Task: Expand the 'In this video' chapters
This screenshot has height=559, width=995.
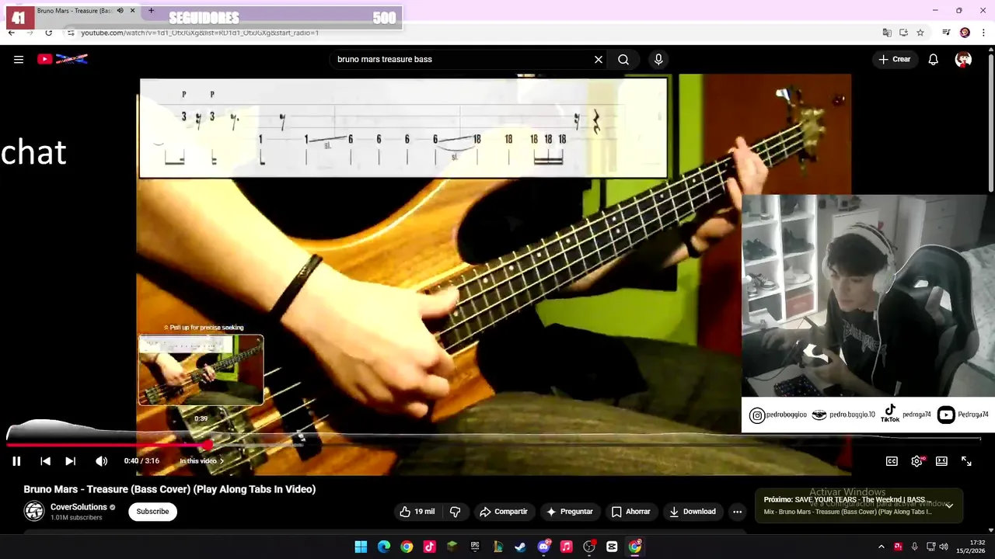Action: tap(201, 461)
